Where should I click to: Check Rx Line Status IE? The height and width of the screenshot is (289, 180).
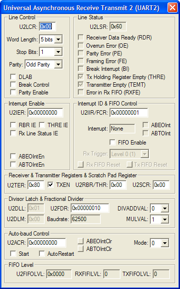pyautogui.click(x=13, y=133)
